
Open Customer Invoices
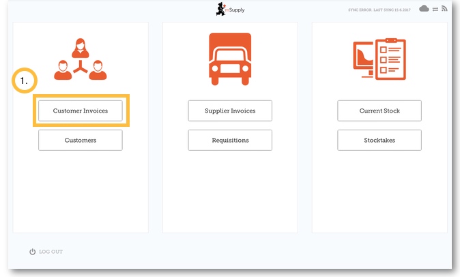[x=81, y=111]
